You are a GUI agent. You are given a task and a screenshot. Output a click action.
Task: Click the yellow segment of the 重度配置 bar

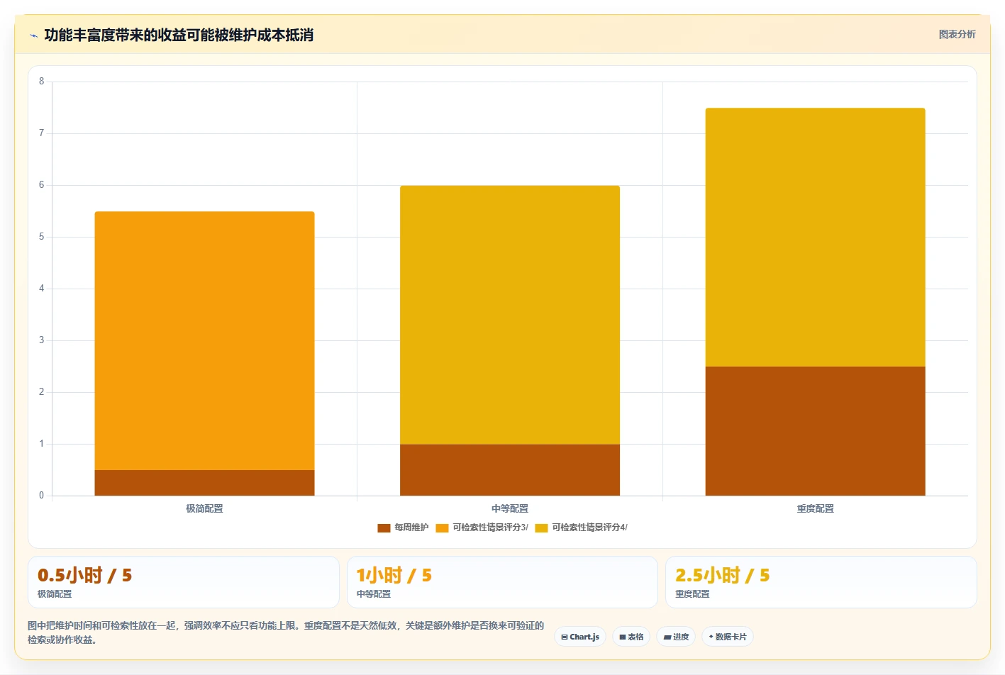click(x=815, y=237)
